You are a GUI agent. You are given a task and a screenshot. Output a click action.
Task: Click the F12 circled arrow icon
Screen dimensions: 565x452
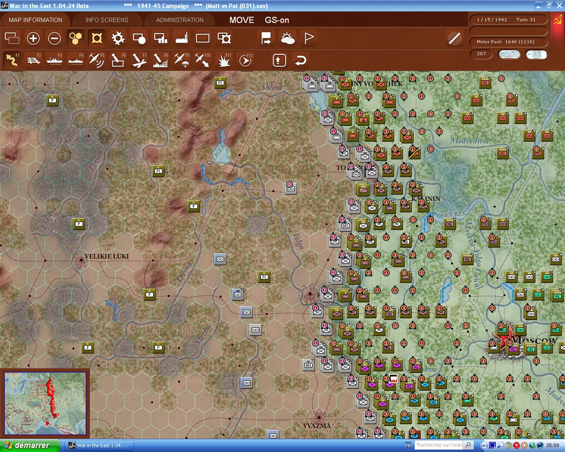(245, 60)
